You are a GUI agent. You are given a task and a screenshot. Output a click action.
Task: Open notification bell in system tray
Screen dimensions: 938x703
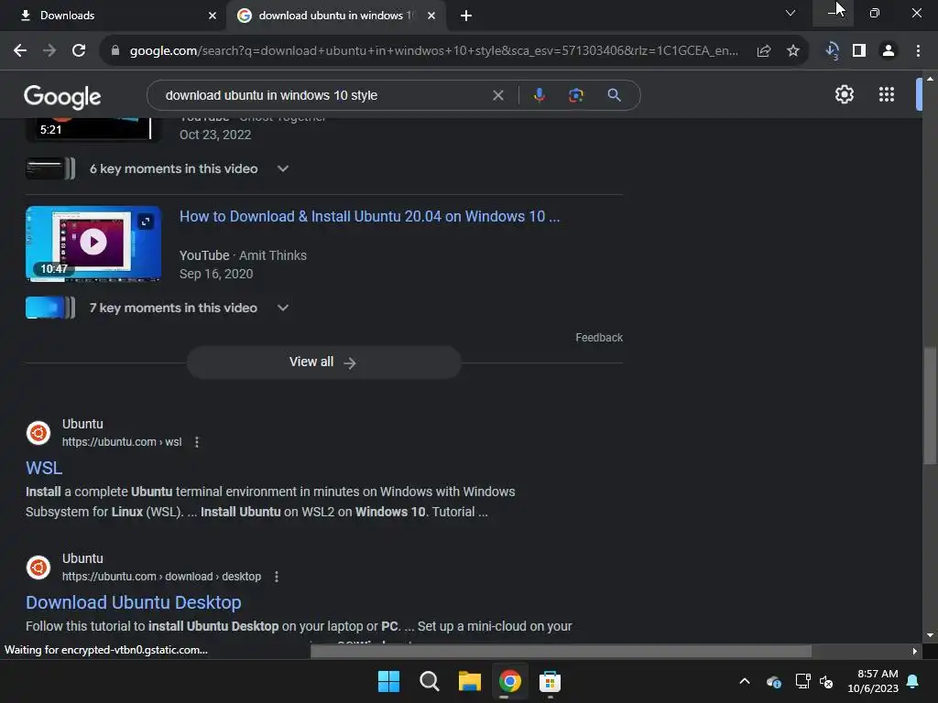tap(913, 681)
